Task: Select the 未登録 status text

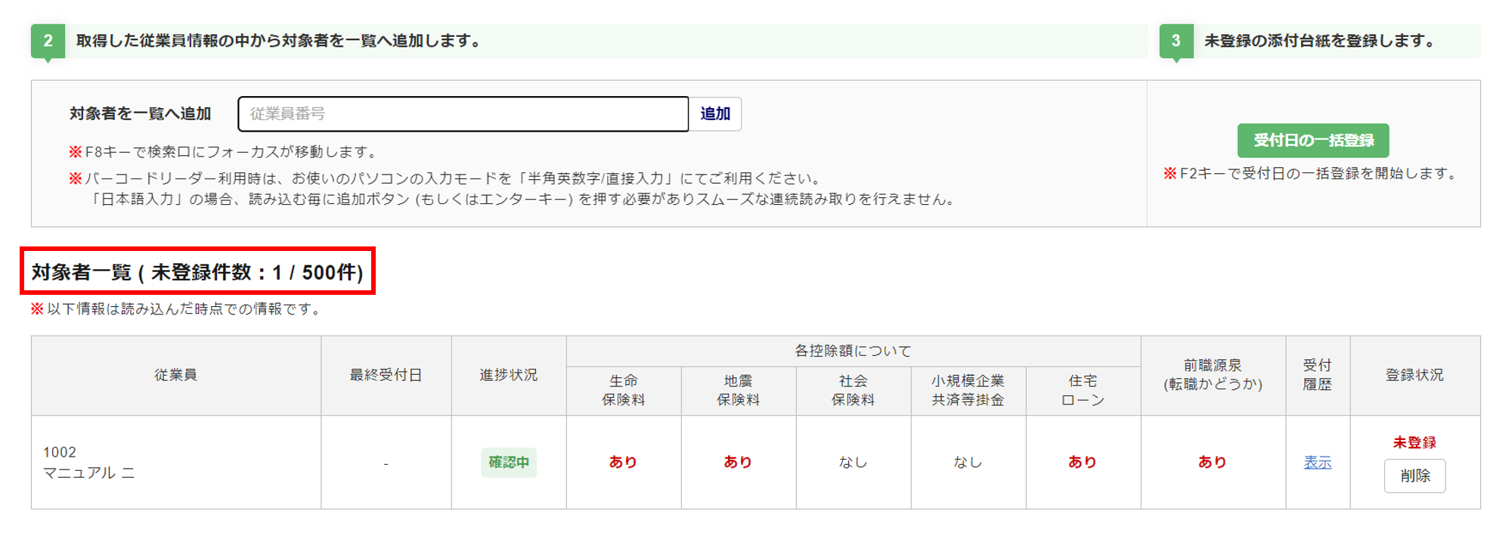Action: pos(1414,443)
